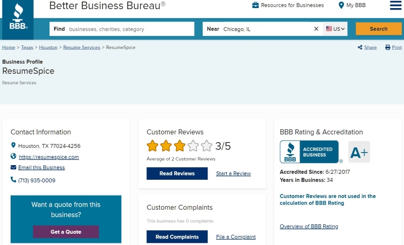The image size is (404, 245).
Task: Click the first gold review star
Action: tap(153, 146)
